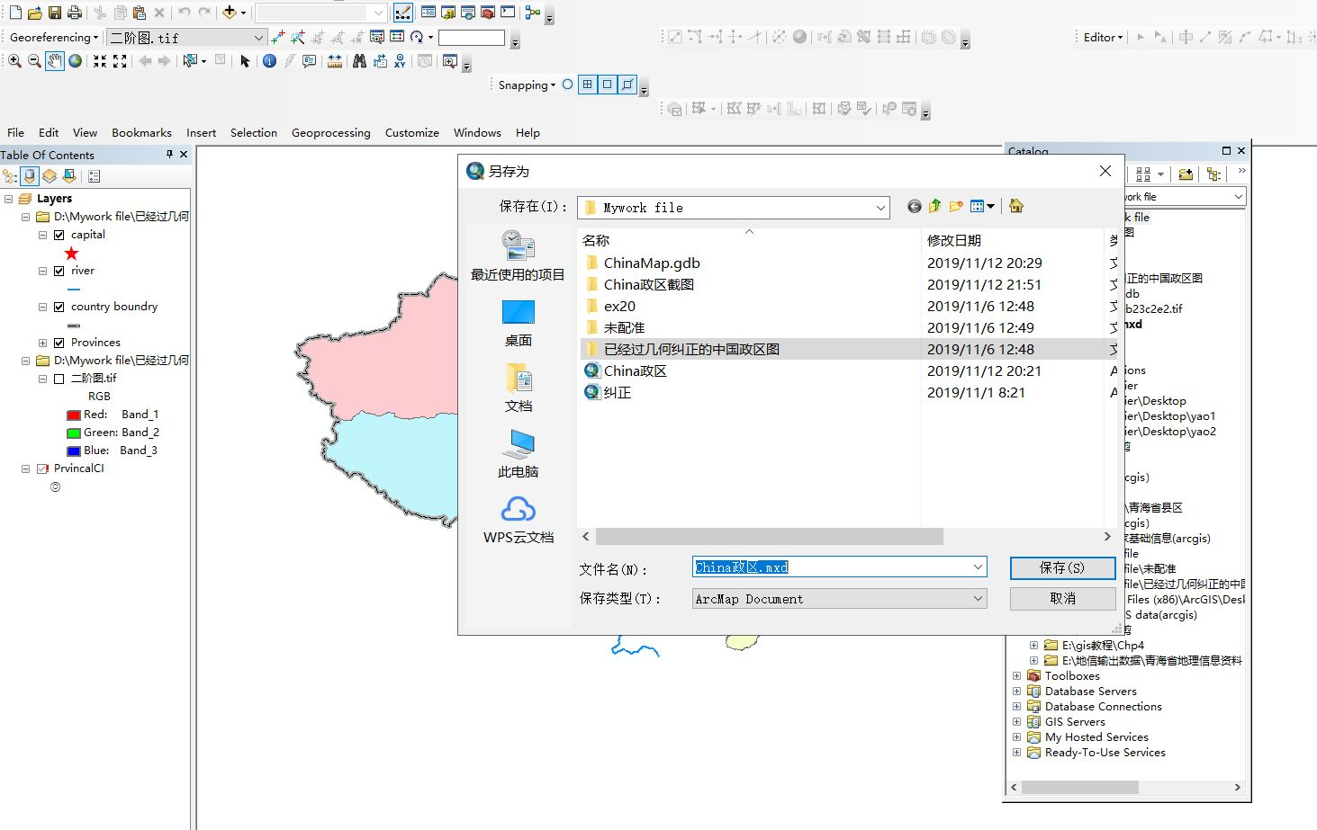Click List By Source in Table Of Contents
This screenshot has height=830, width=1317.
coord(30,176)
